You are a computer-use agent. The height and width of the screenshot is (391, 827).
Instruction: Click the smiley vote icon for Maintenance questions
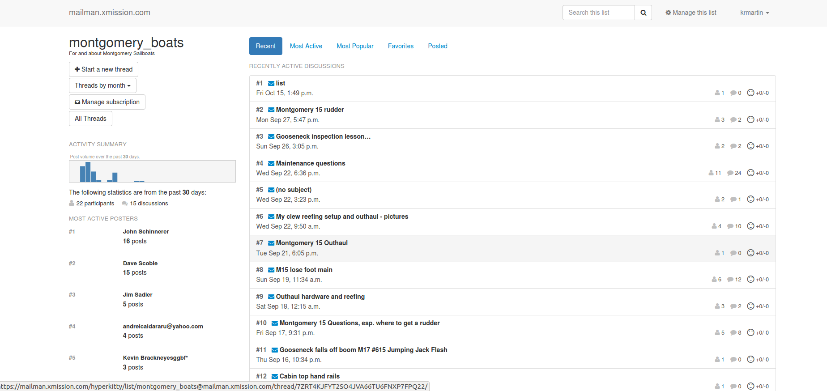click(x=750, y=173)
